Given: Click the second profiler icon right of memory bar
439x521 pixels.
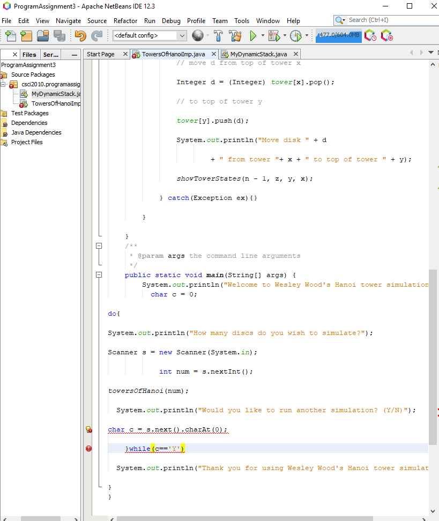Looking at the screenshot, I should click(387, 35).
